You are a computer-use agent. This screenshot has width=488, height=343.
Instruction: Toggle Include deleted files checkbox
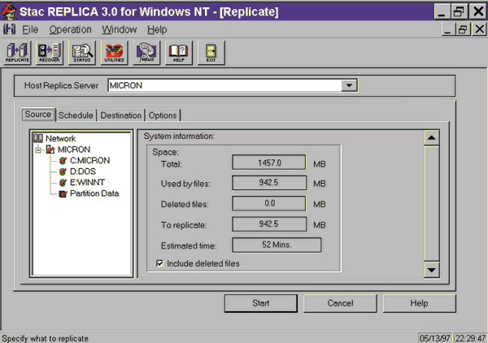(159, 263)
